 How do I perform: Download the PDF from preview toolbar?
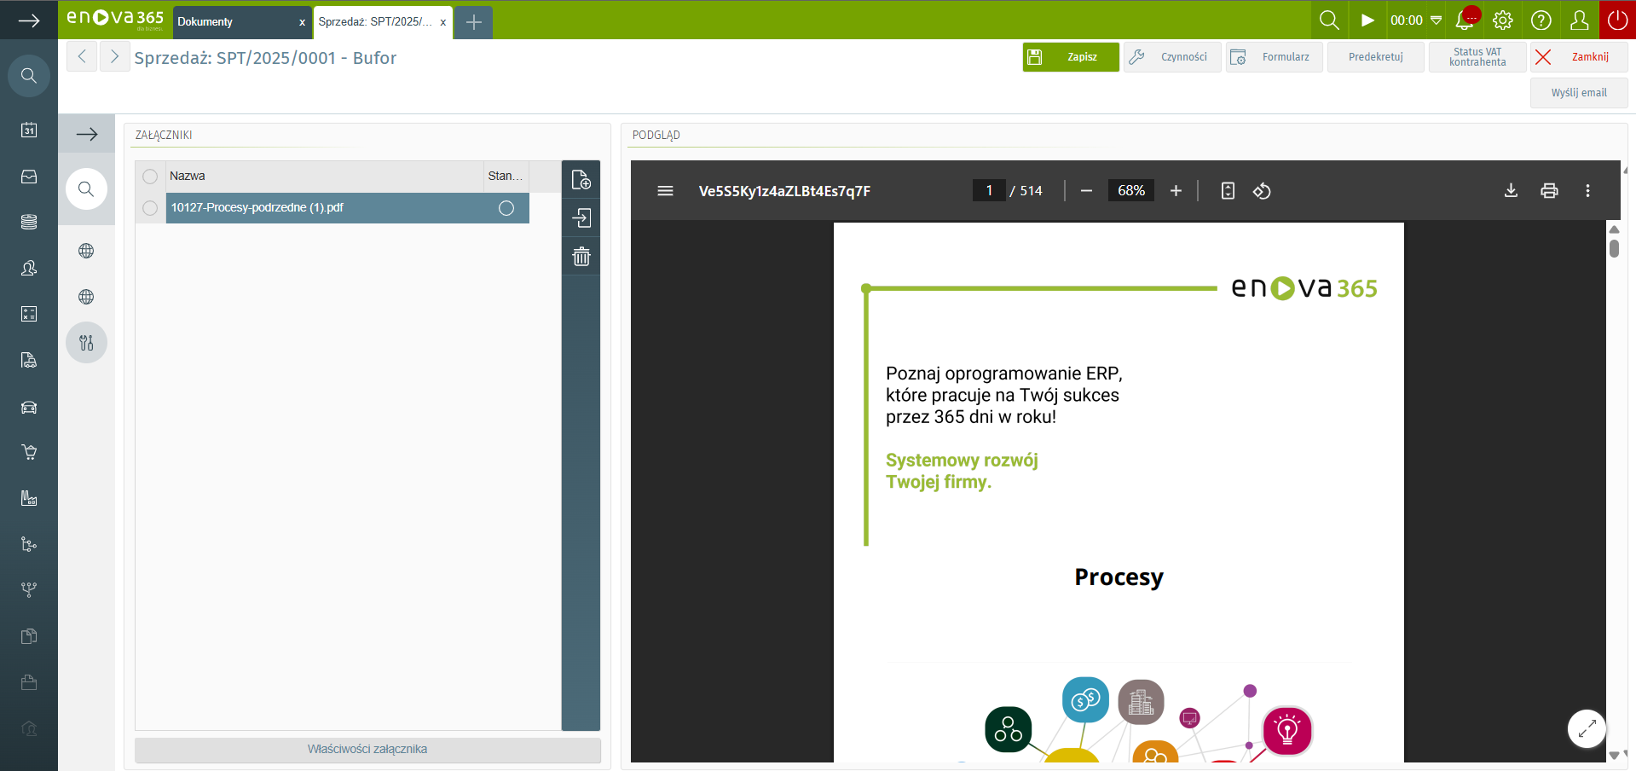(1511, 191)
